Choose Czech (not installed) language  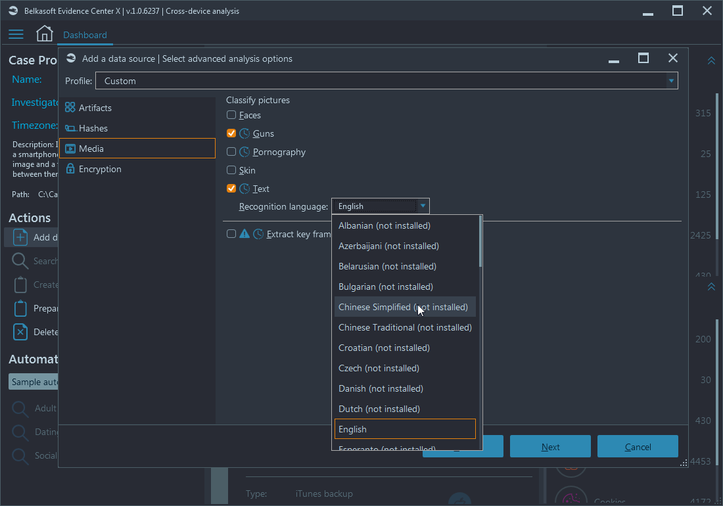(x=405, y=368)
